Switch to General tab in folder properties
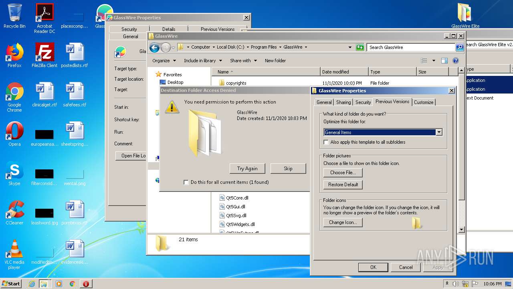513x289 pixels. coord(324,102)
